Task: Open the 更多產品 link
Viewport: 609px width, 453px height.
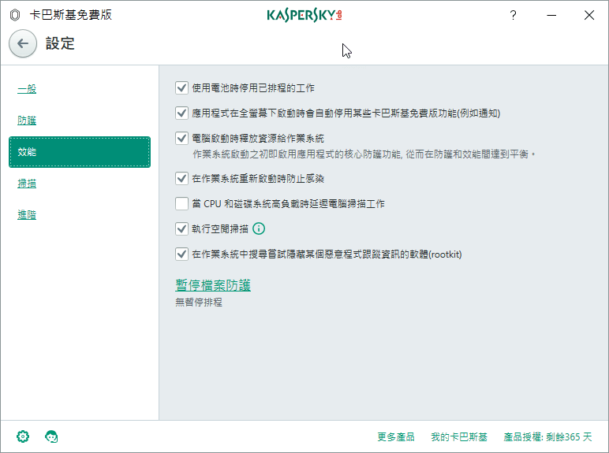Action: pyautogui.click(x=395, y=437)
